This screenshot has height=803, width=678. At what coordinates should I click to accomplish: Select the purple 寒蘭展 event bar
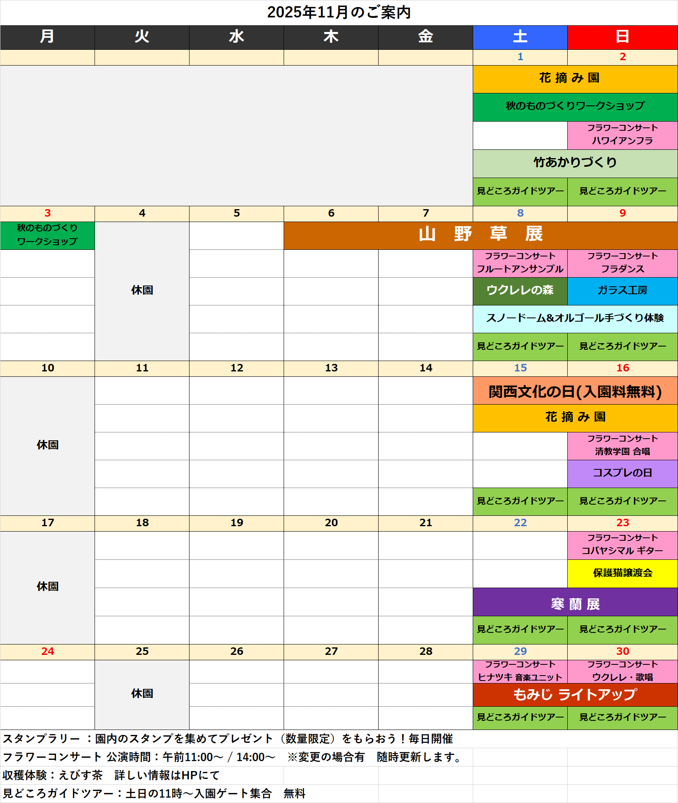[x=575, y=603]
